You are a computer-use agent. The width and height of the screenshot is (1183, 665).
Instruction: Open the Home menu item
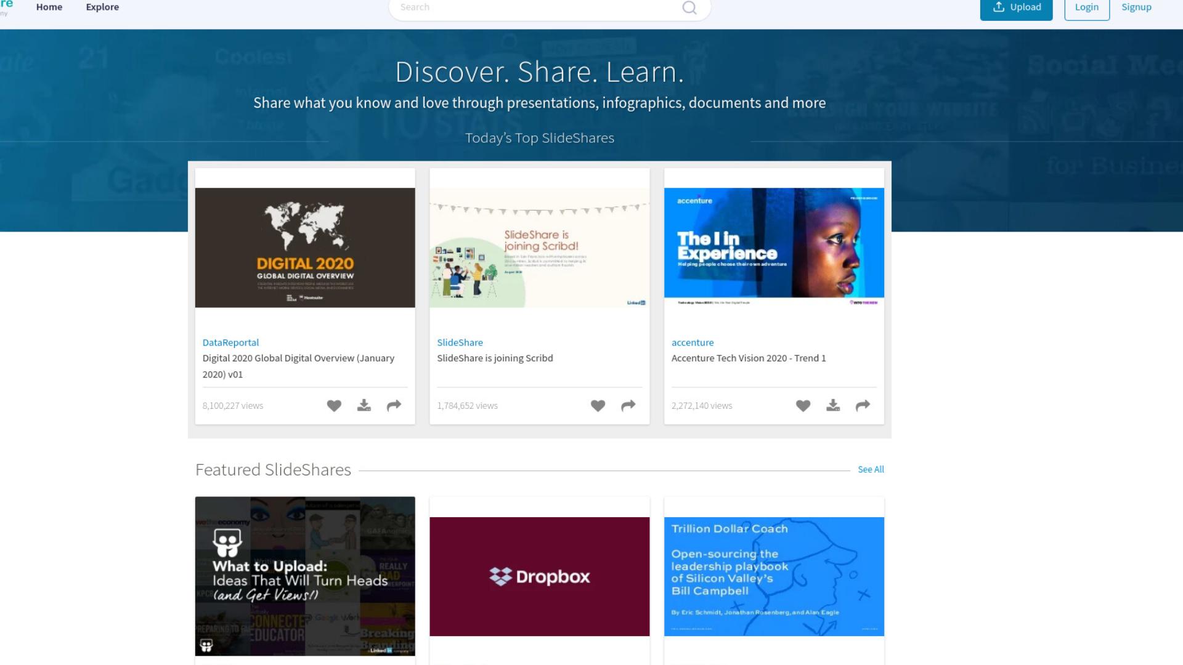(x=49, y=7)
